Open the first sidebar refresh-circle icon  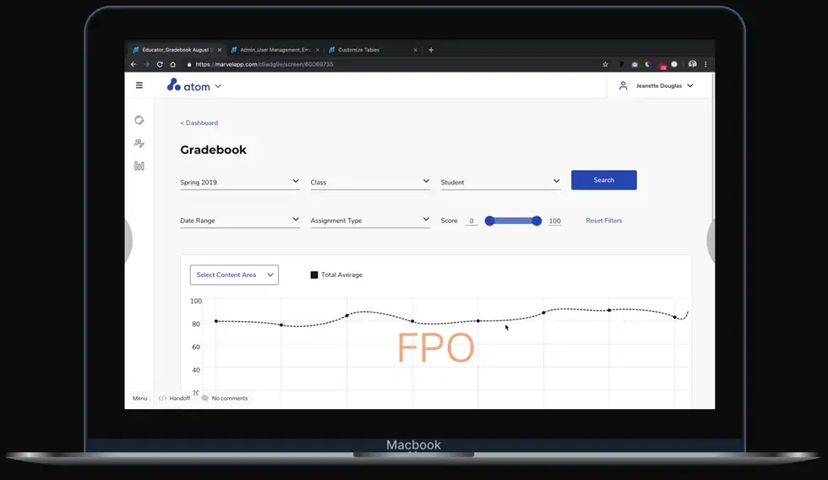139,120
